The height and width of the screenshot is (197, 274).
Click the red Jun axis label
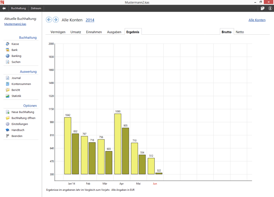[x=155, y=184]
